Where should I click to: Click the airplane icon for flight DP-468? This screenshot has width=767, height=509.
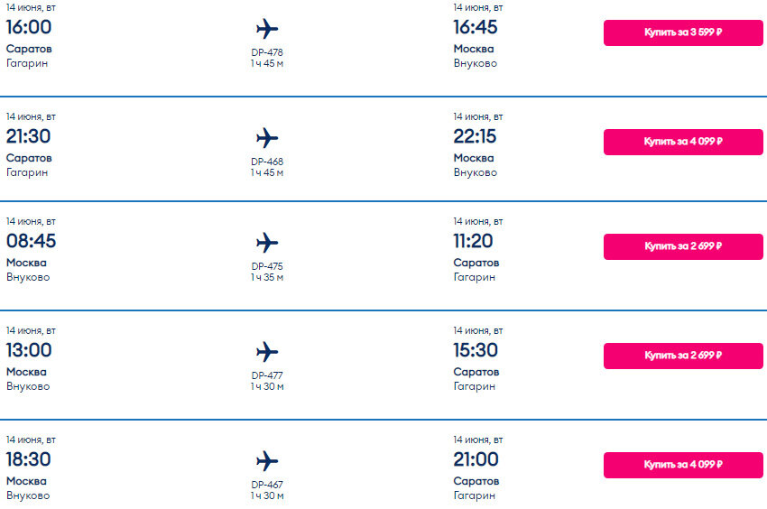tap(267, 138)
